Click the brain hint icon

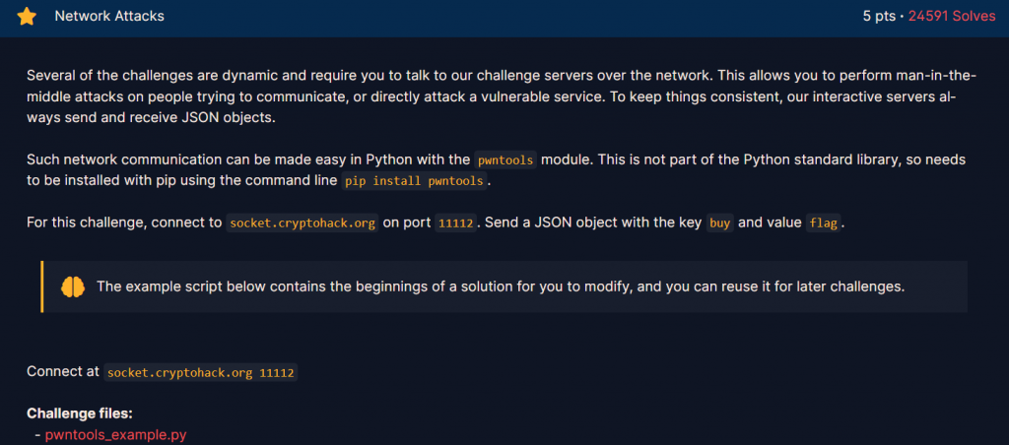pos(73,286)
